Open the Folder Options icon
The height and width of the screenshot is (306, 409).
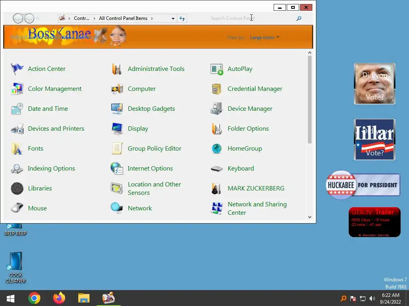point(217,129)
